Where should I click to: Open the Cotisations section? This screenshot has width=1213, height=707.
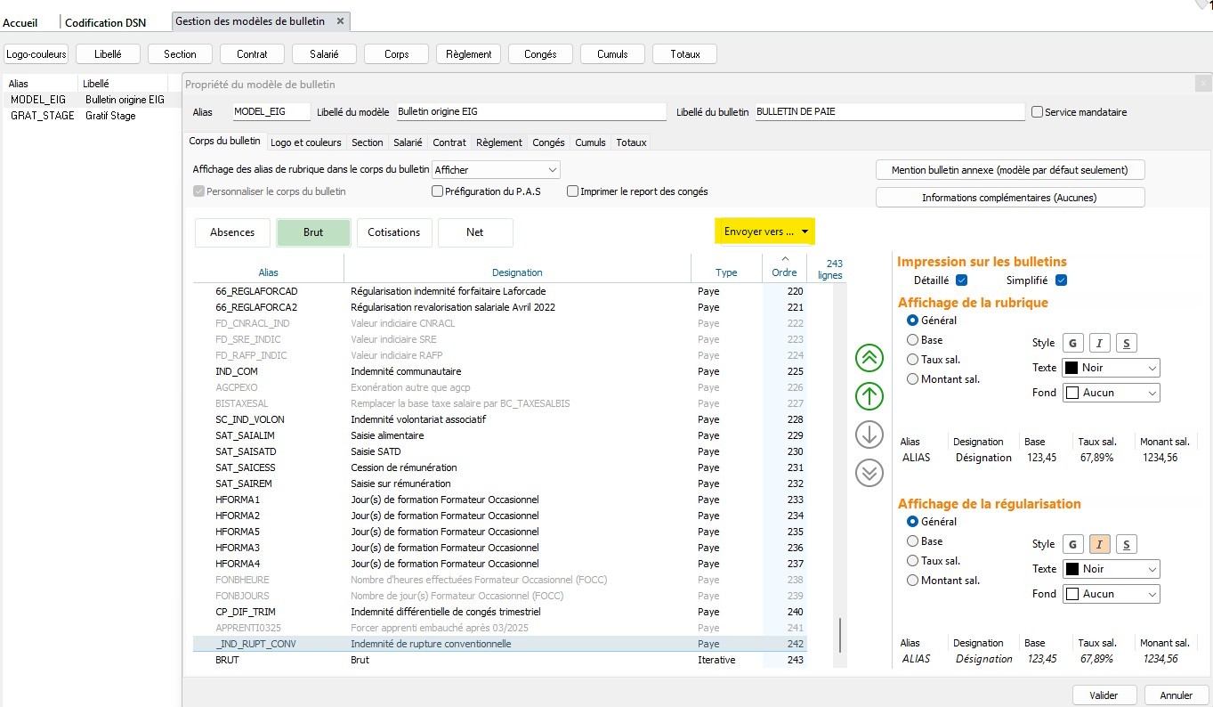pos(393,232)
